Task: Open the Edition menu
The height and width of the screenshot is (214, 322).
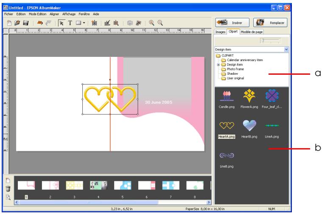Action: [x=21, y=14]
